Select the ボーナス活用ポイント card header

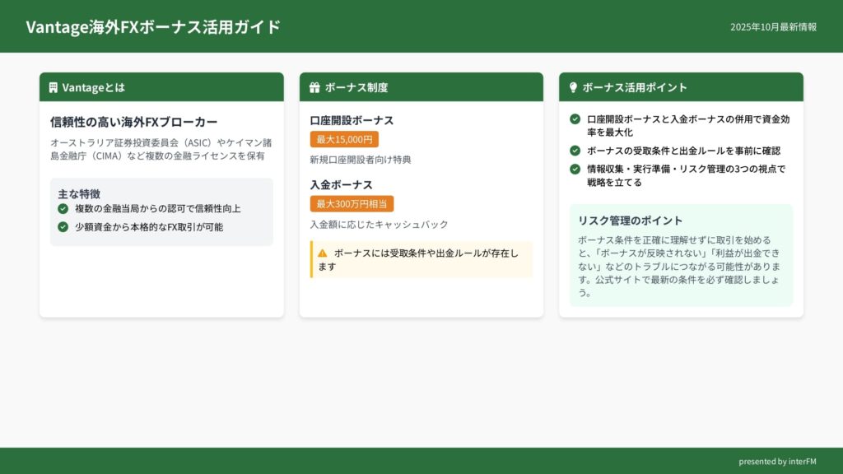[681, 87]
